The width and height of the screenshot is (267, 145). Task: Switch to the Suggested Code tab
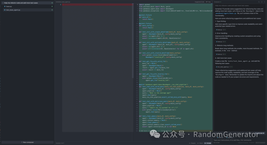(199, 2)
